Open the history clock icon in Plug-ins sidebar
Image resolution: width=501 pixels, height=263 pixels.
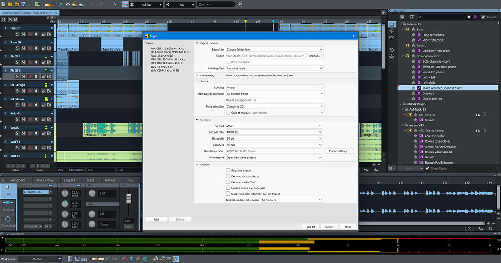[x=391, y=50]
